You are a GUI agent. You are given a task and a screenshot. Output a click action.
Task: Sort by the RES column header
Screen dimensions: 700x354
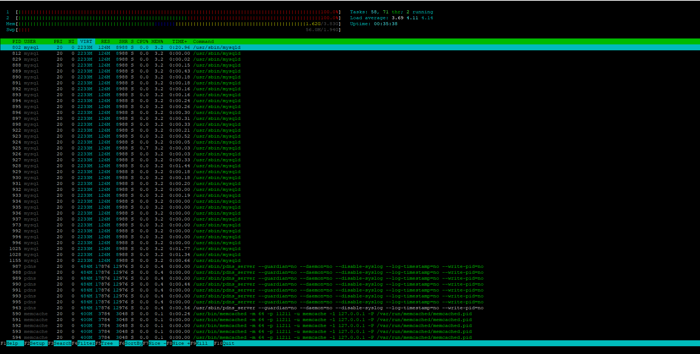point(106,41)
